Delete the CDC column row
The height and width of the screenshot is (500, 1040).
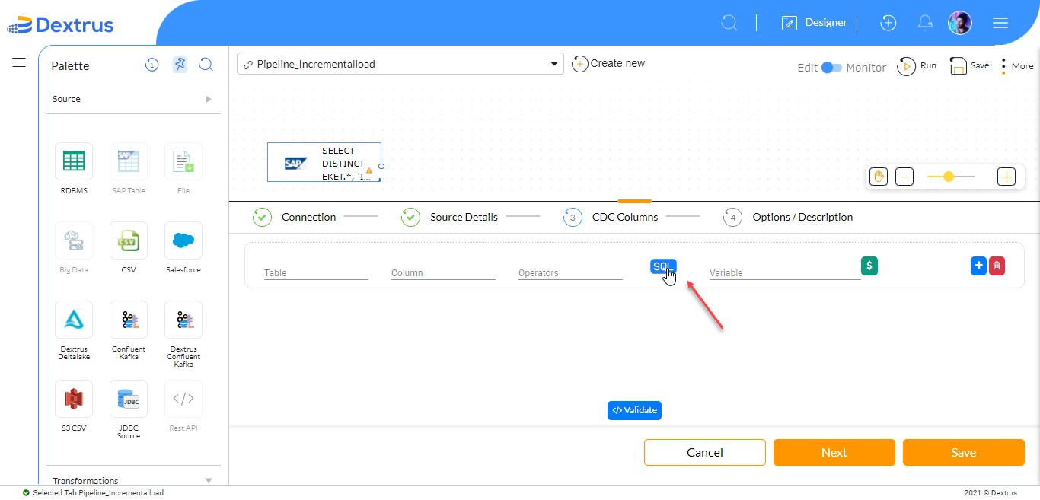point(997,266)
